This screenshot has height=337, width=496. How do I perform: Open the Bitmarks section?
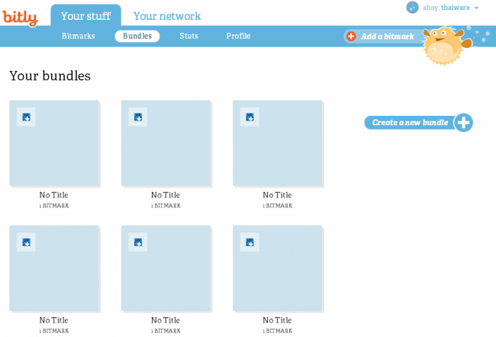(x=78, y=36)
